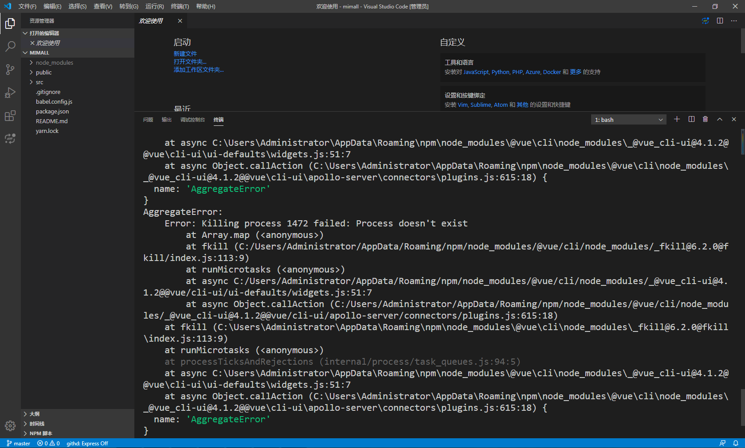
Task: Open the Explorer view in activity bar
Action: (x=10, y=23)
